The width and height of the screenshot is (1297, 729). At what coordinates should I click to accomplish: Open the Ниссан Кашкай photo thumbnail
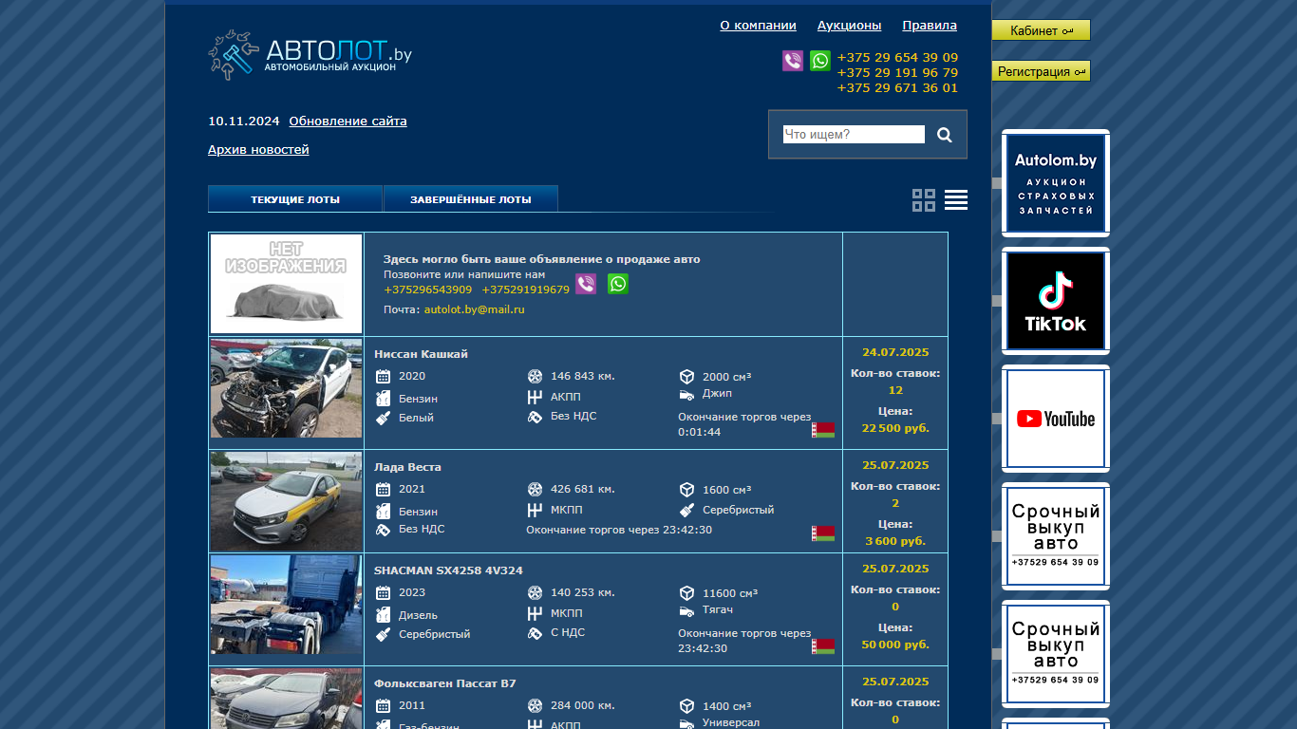point(286,388)
